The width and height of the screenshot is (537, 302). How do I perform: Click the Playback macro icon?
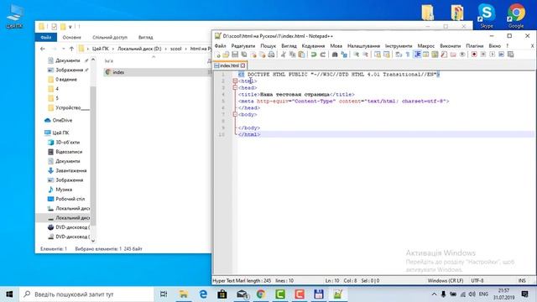[493, 55]
